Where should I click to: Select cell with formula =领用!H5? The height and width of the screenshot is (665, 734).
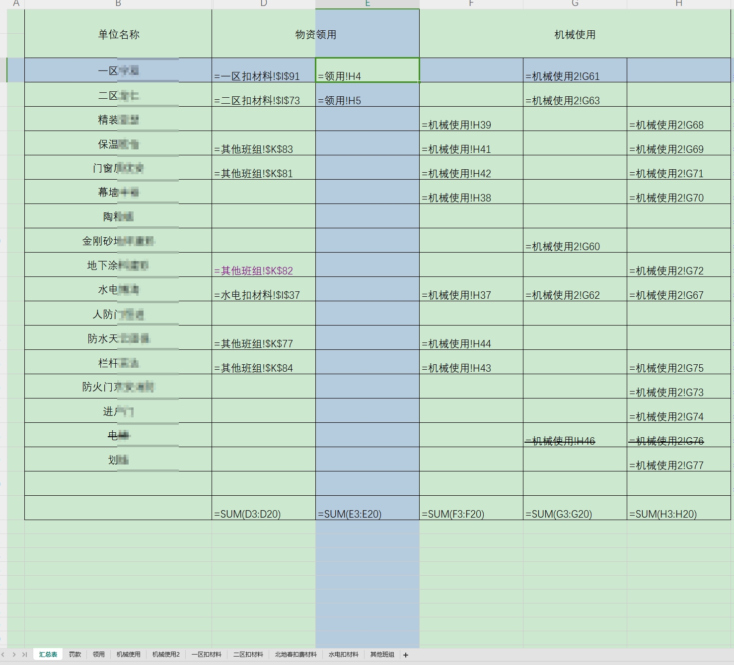tap(367, 95)
